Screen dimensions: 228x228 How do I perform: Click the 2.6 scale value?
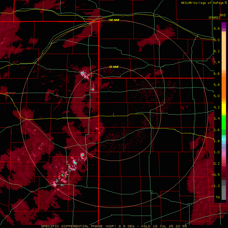pyautogui.click(x=217, y=130)
